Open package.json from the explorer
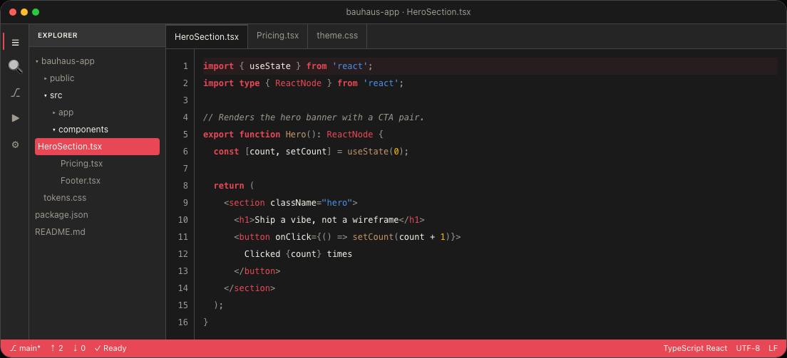This screenshot has height=358, width=787. click(98, 215)
